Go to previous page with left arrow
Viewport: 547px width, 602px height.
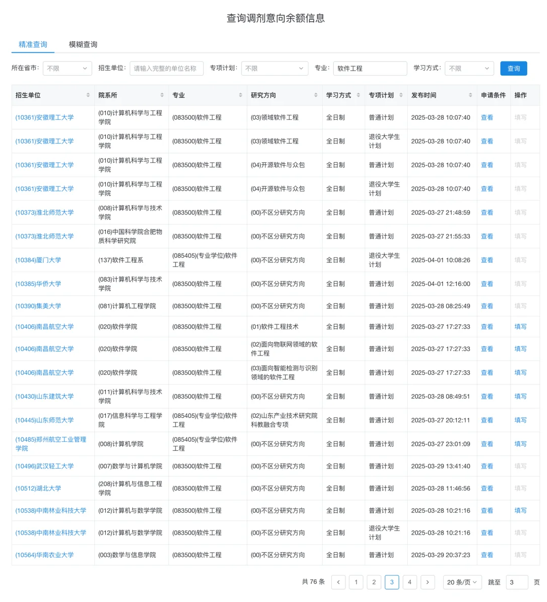click(338, 582)
